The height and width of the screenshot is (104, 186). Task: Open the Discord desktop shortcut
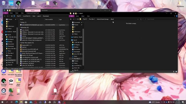click(x=4, y=72)
